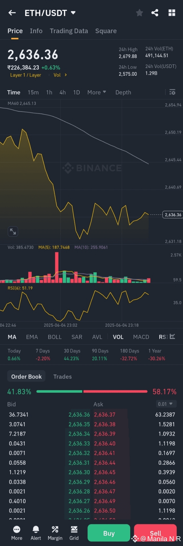Enable the BOLL indicator
The width and height of the screenshot is (183, 546).
(55, 337)
